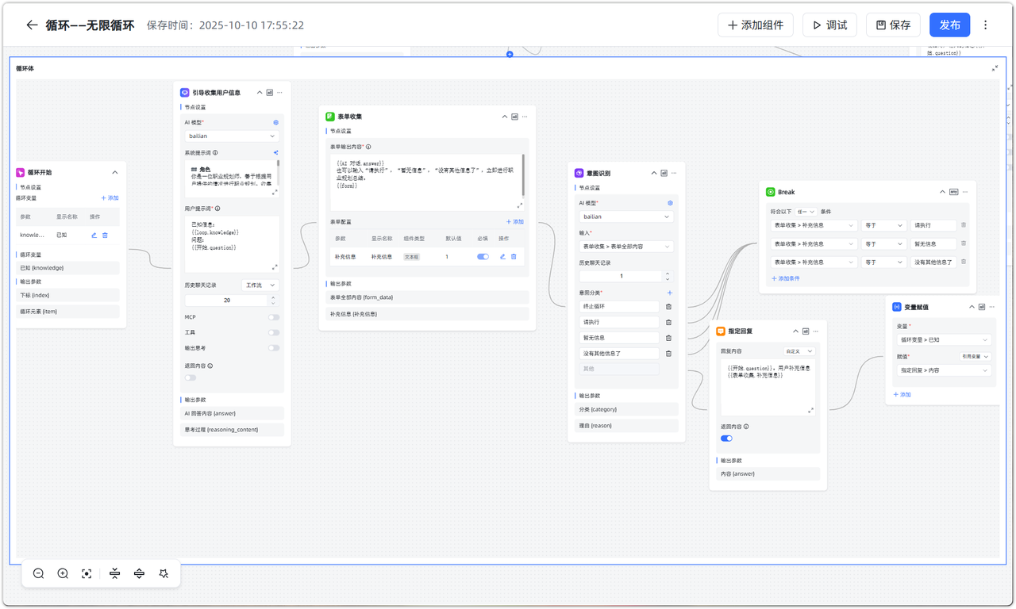Screen dimensions: 1016x609
Task: Click the 请执行 intent category input field
Action: tap(619, 322)
